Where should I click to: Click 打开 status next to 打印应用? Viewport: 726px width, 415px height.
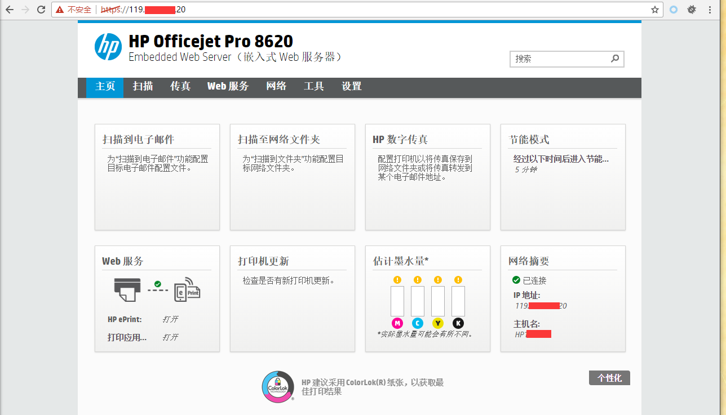(170, 337)
